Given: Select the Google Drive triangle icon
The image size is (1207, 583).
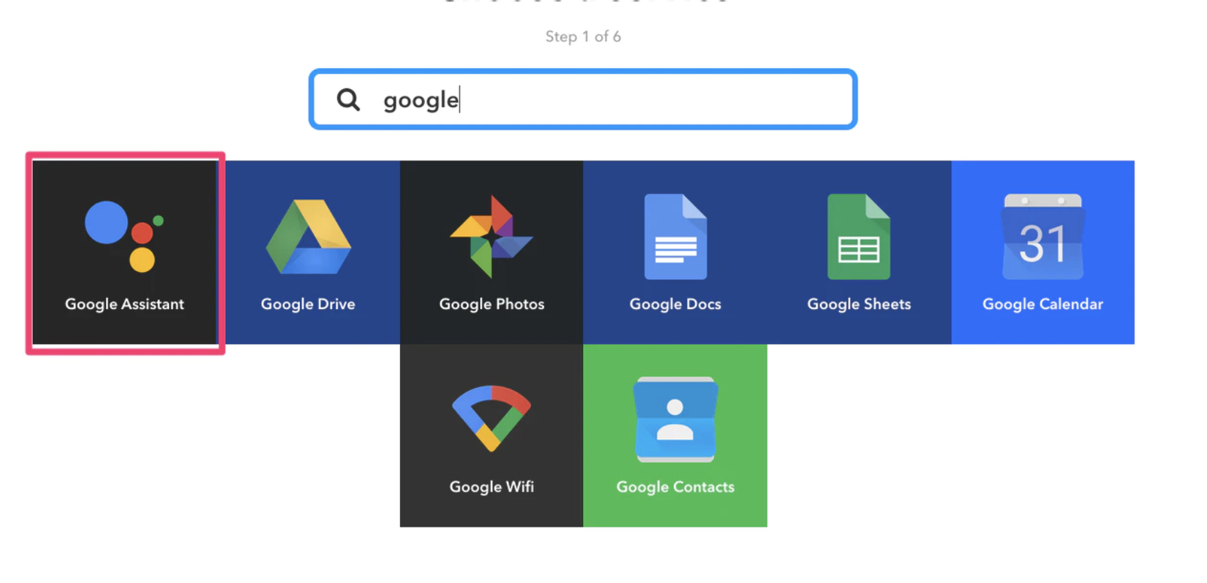Looking at the screenshot, I should 308,237.
